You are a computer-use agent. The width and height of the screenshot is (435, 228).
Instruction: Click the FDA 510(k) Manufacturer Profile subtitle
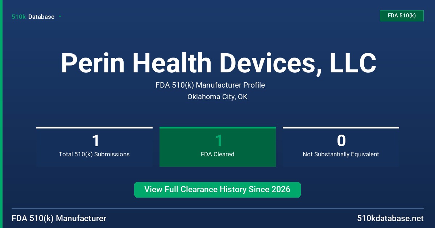(210, 85)
